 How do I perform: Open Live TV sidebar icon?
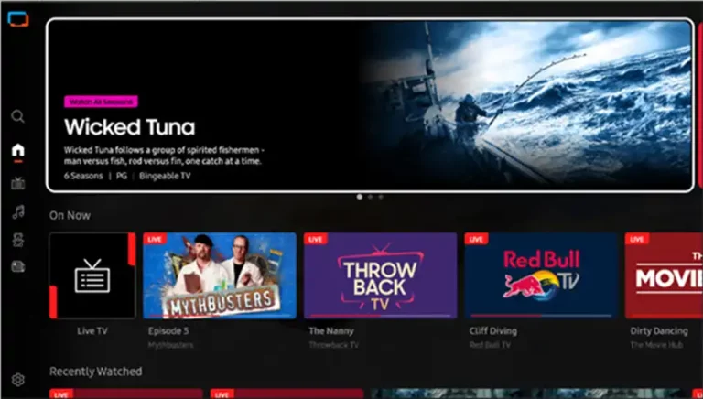[18, 183]
